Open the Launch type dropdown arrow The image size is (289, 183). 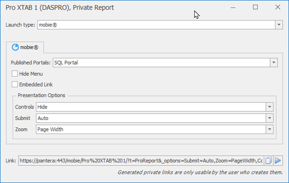point(279,25)
